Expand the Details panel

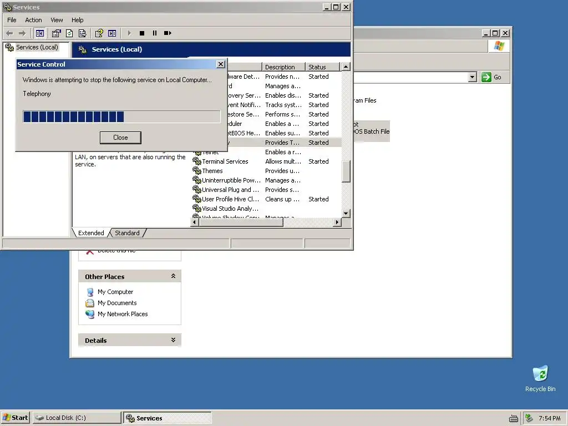pos(173,340)
